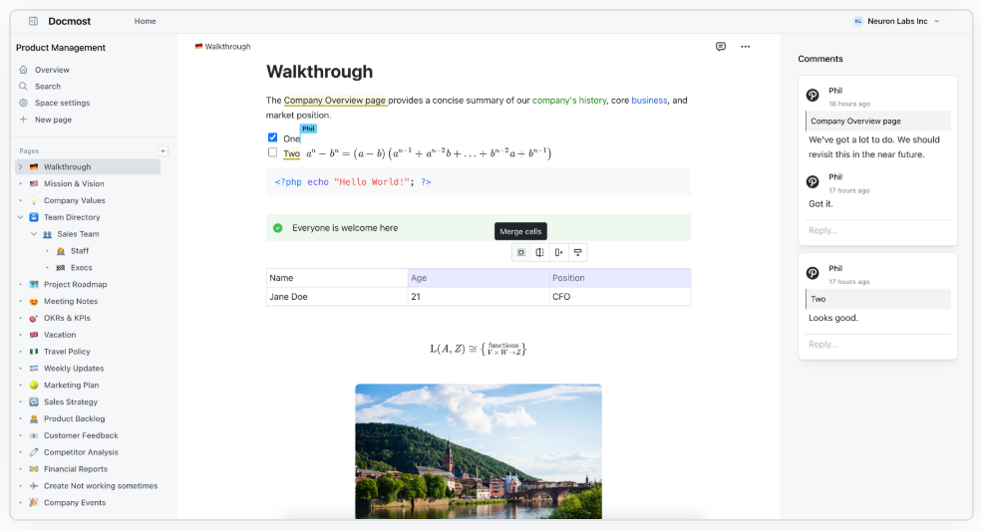Image resolution: width=981 pixels, height=531 pixels.
Task: Select New page in sidebar
Action: point(53,120)
